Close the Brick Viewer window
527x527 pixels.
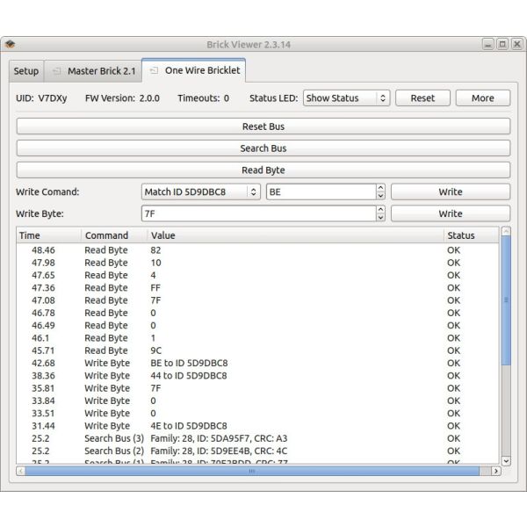(x=517, y=44)
